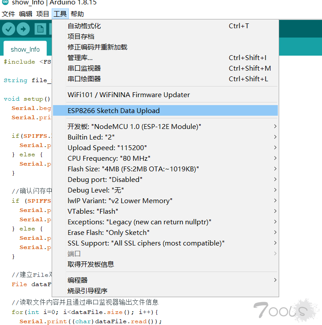322x325 pixels.
Task: Select the show_Info sketch tab
Action: (25, 49)
